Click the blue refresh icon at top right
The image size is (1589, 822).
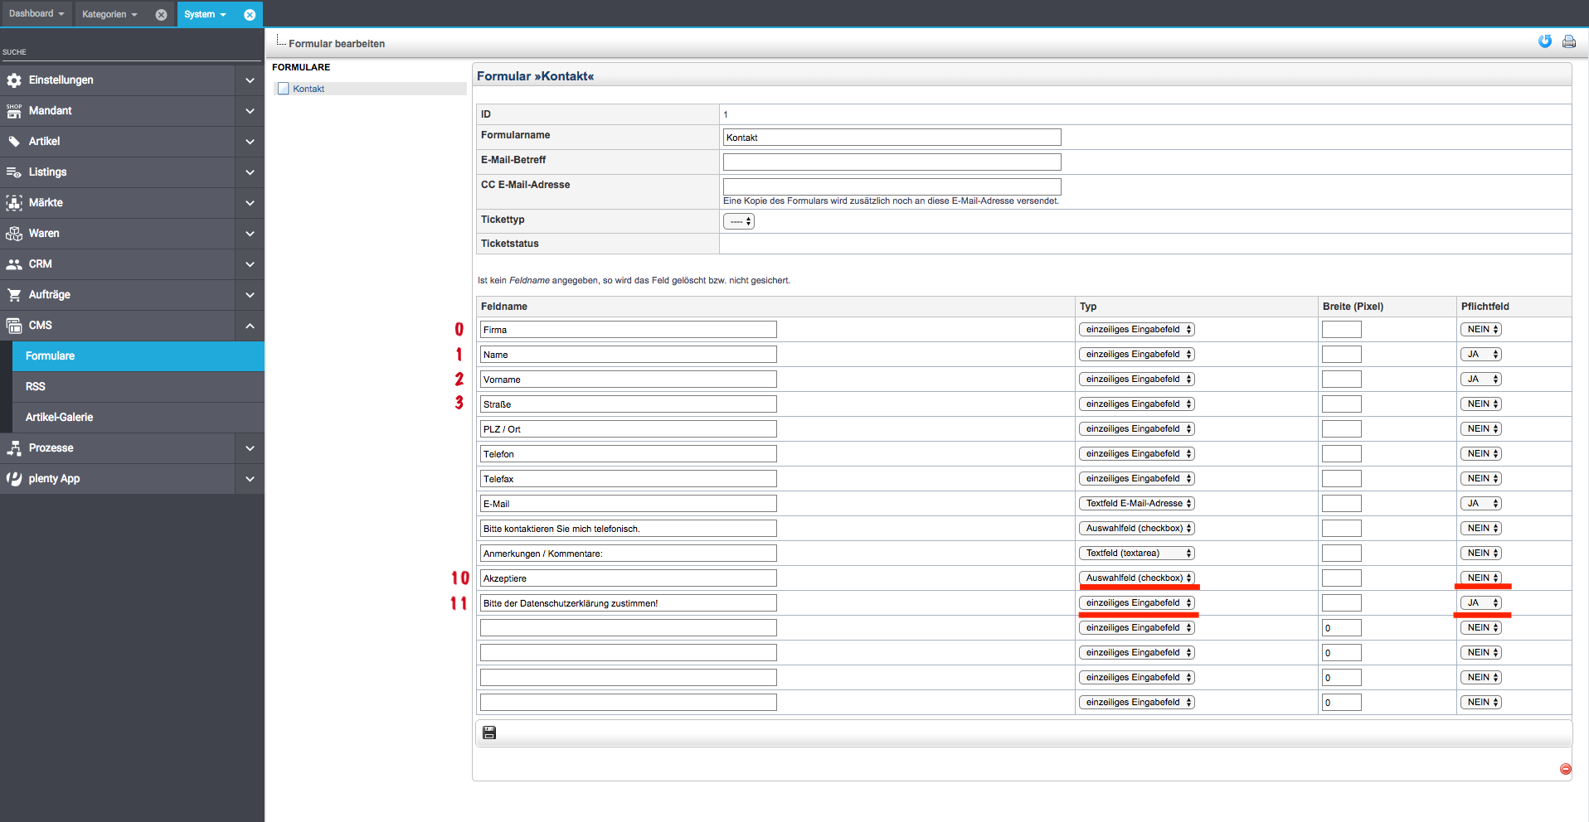pos(1545,41)
